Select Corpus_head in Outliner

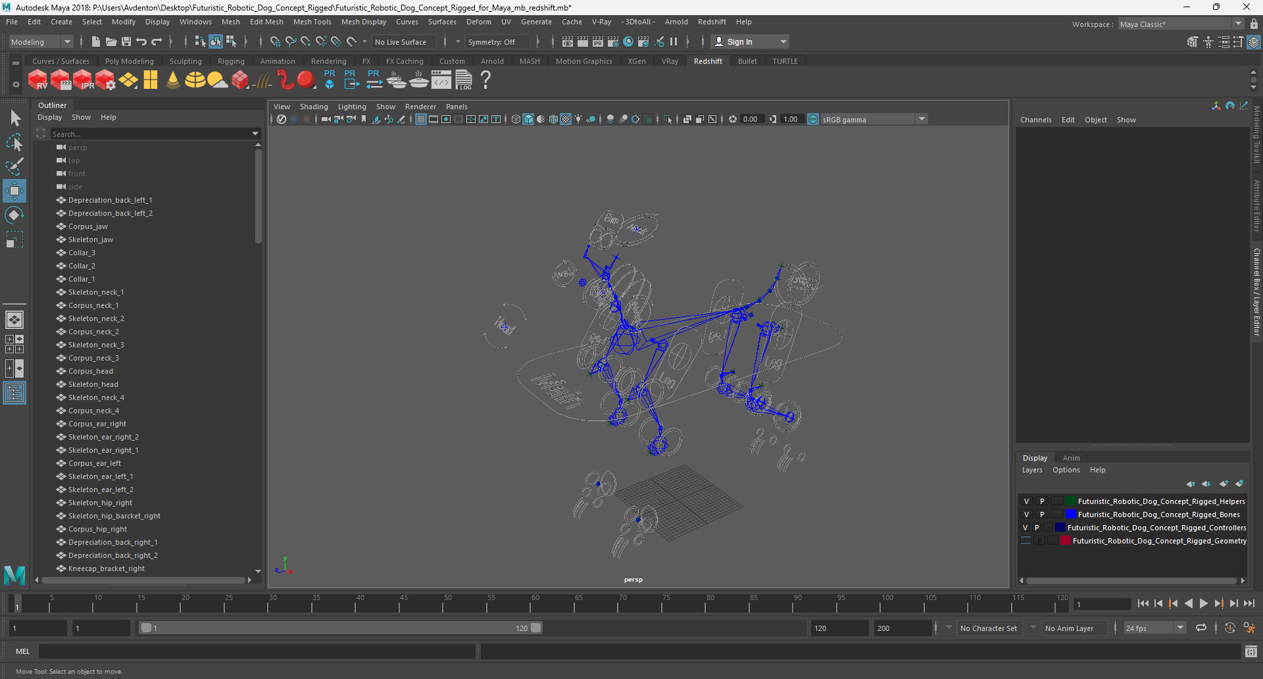click(x=90, y=371)
